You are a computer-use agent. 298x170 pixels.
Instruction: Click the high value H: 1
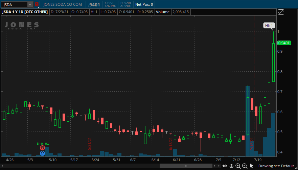(94, 12)
